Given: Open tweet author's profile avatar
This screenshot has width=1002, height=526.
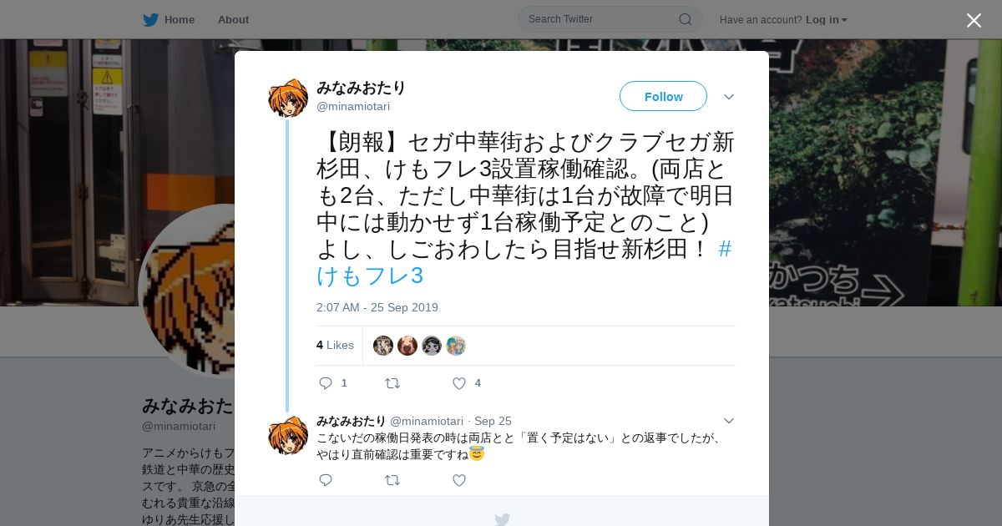Looking at the screenshot, I should 288,98.
